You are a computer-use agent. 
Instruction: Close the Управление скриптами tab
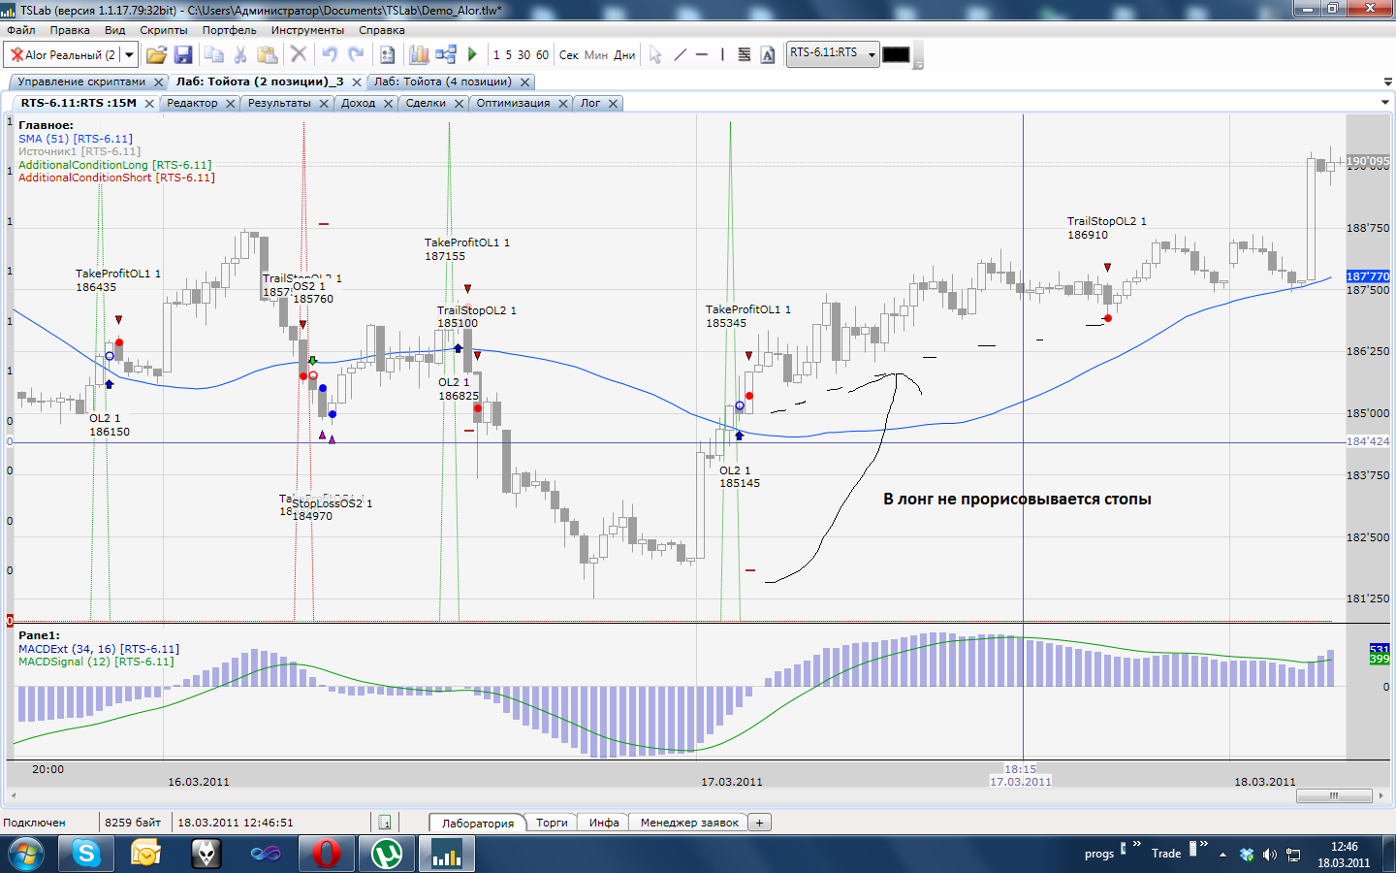click(x=159, y=82)
